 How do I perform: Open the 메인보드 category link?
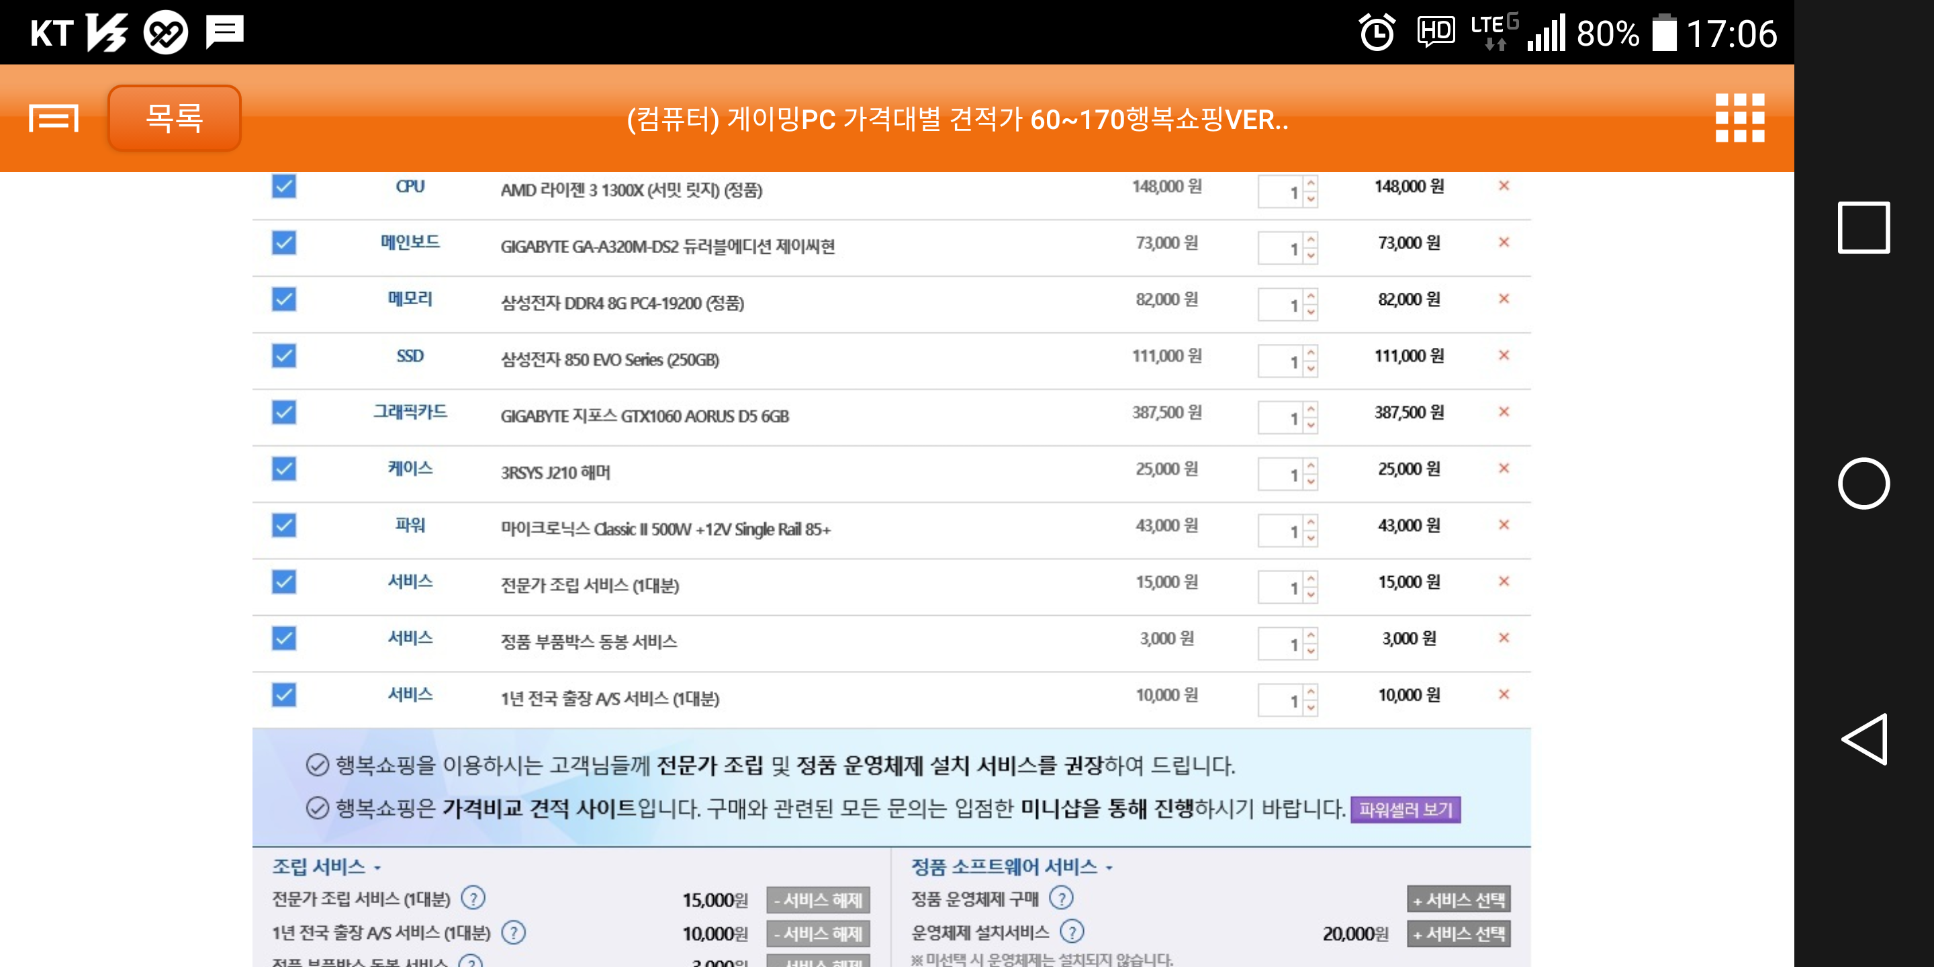(410, 242)
